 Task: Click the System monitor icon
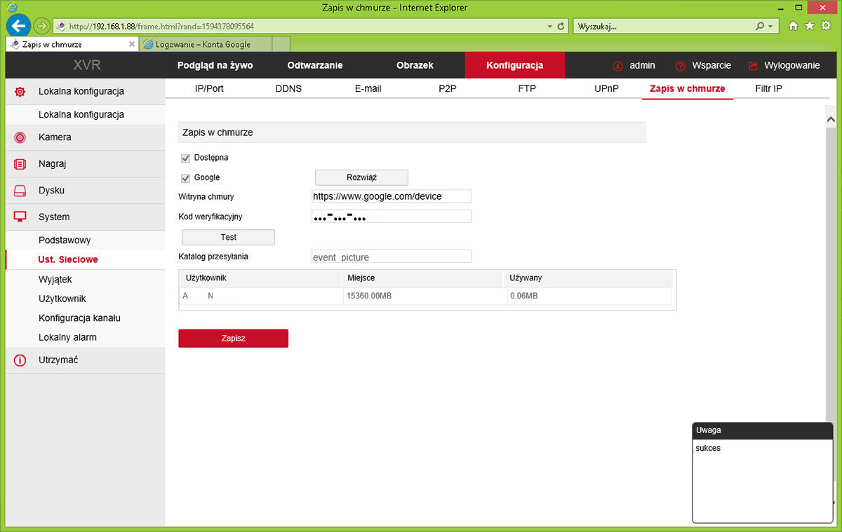point(20,217)
